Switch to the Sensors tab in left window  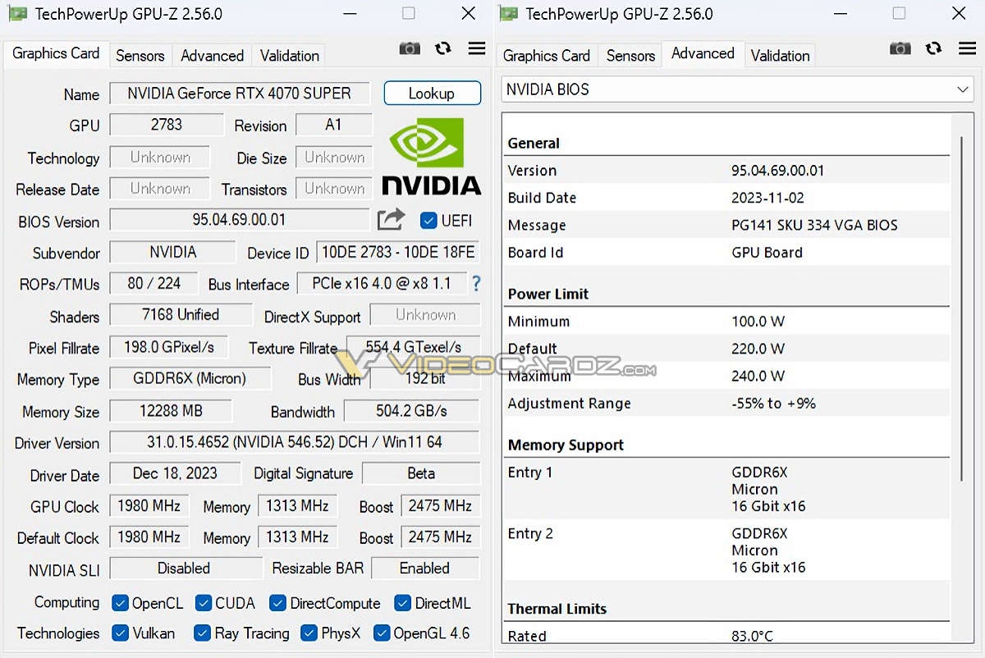click(x=140, y=56)
